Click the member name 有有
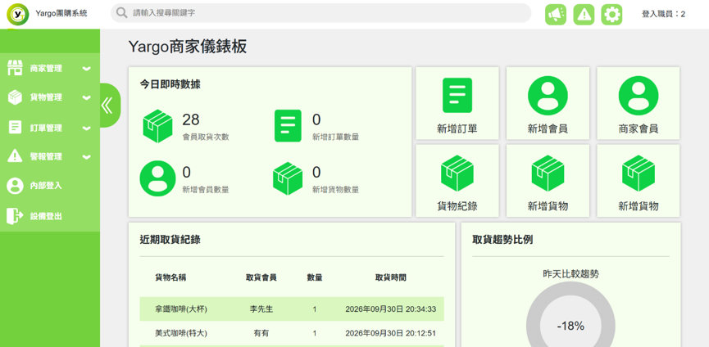Screen dimensions: 709x347 tap(261, 333)
